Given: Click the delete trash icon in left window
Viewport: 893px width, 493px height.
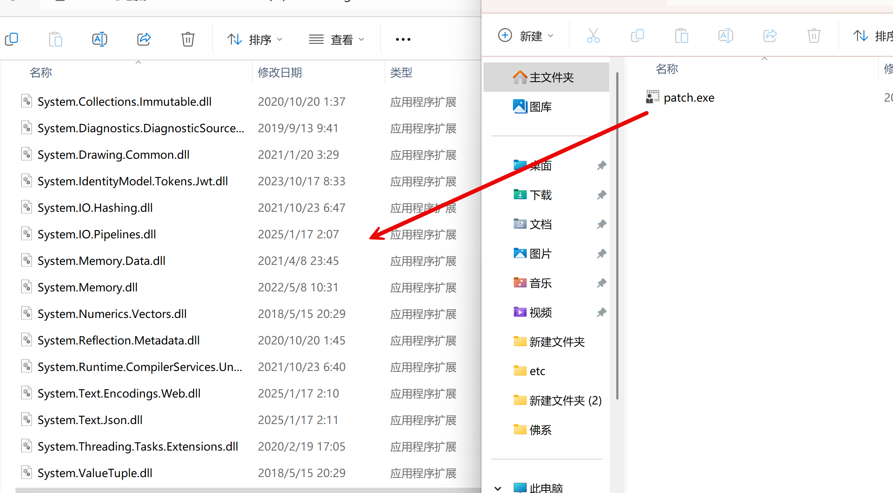Looking at the screenshot, I should tap(188, 39).
